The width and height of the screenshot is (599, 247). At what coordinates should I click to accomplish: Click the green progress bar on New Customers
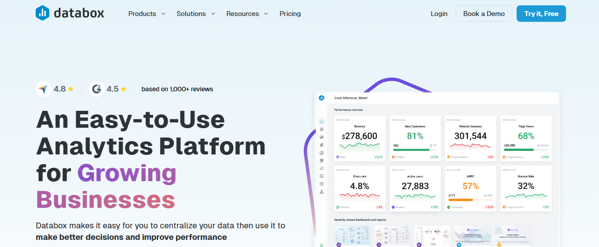pyautogui.click(x=412, y=150)
